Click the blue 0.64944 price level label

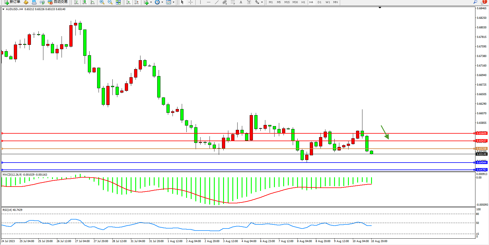(481, 163)
